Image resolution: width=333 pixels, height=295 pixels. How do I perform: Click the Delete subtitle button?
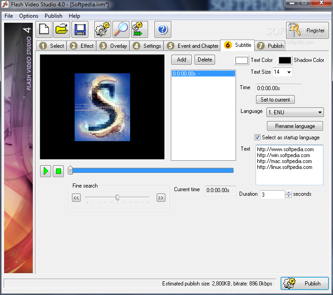(x=205, y=60)
